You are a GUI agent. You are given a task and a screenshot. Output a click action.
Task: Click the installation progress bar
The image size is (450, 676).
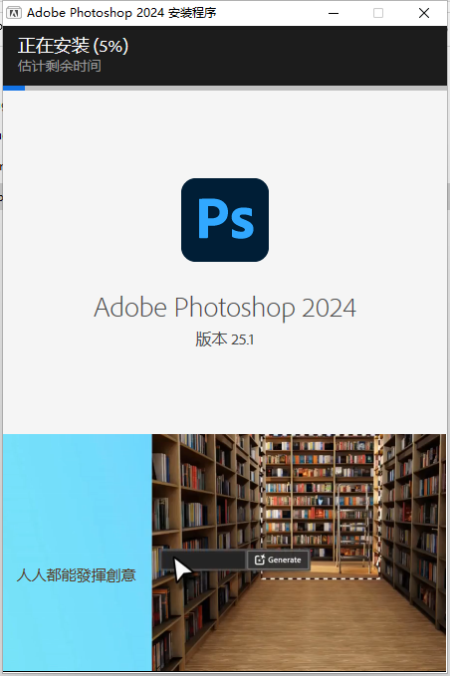225,88
